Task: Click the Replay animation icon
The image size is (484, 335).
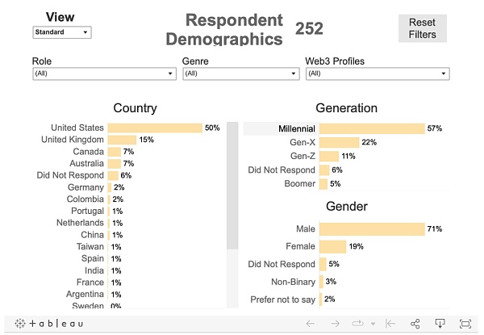Action: pyautogui.click(x=355, y=324)
